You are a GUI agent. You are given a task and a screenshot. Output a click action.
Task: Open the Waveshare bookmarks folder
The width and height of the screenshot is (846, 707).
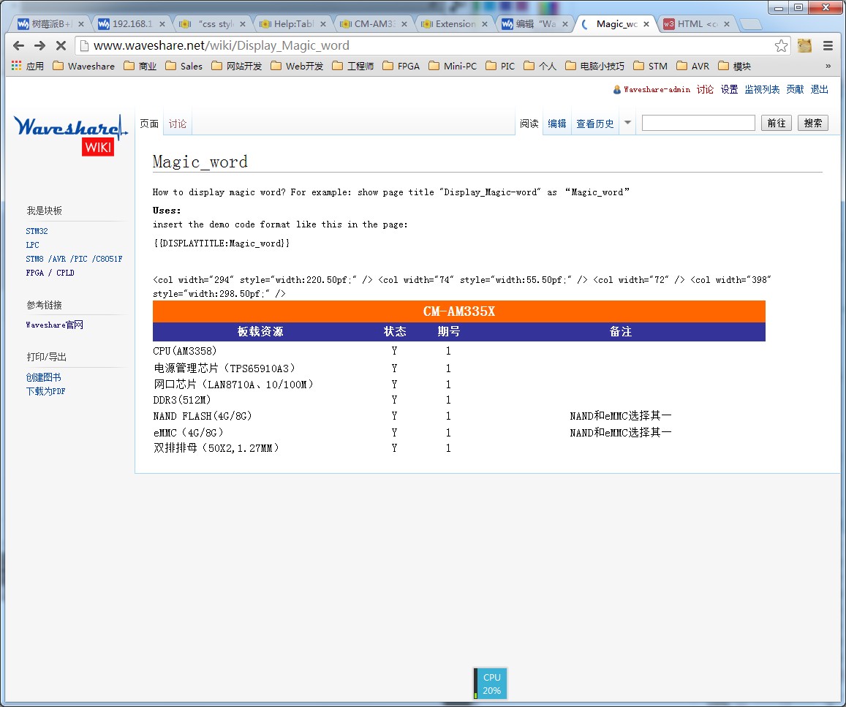[83, 66]
